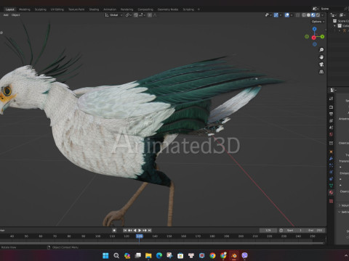The width and height of the screenshot is (349, 261).
Task: Toggle snapping magnet in viewport header
Action: 136,15
